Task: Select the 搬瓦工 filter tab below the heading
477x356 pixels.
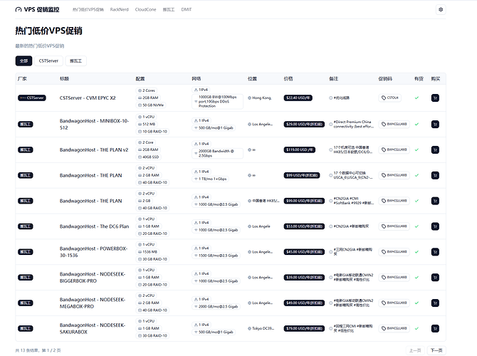Action: (75, 61)
